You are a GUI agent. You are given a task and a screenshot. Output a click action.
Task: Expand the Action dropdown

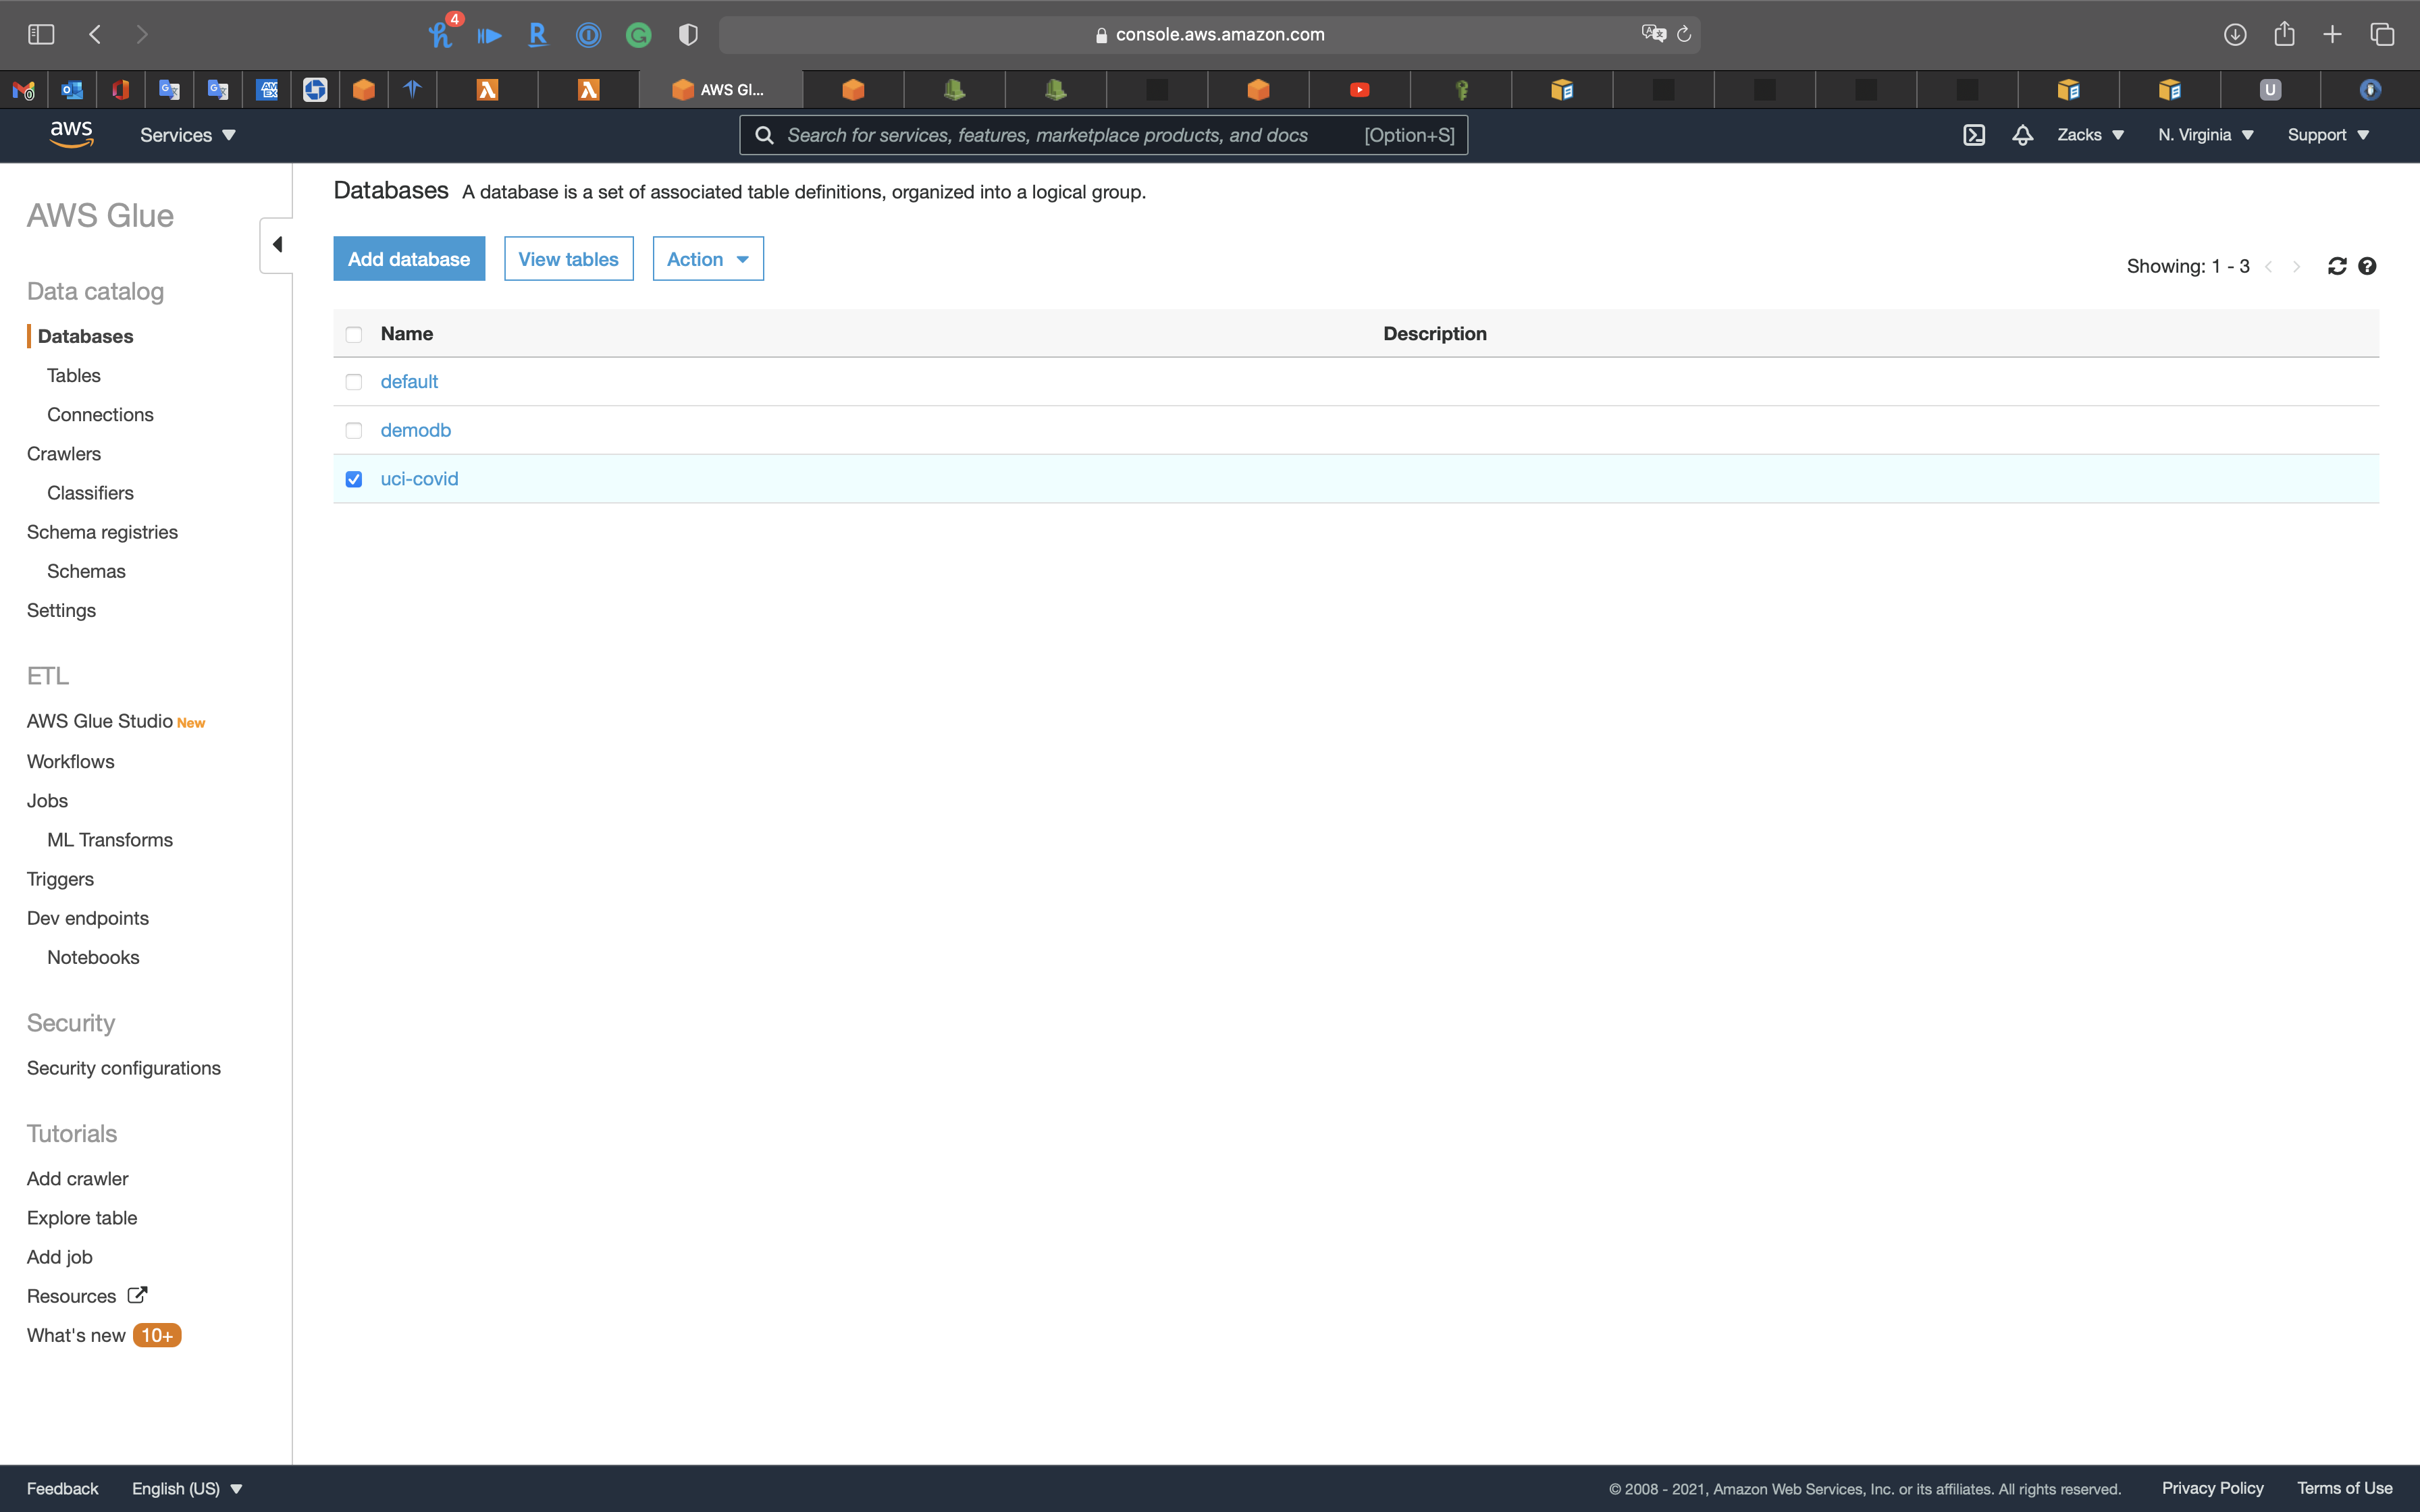pos(707,259)
